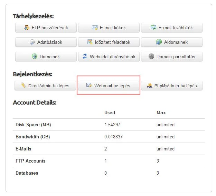Open PhpMyAdmin-ba lépés button
This screenshot has width=216, height=196.
click(172, 86)
